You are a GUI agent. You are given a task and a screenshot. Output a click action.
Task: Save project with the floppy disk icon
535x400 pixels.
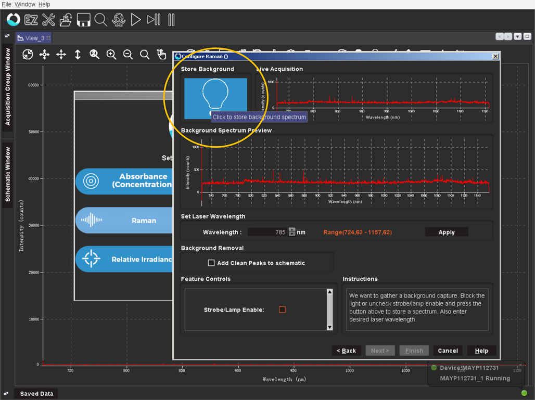83,20
